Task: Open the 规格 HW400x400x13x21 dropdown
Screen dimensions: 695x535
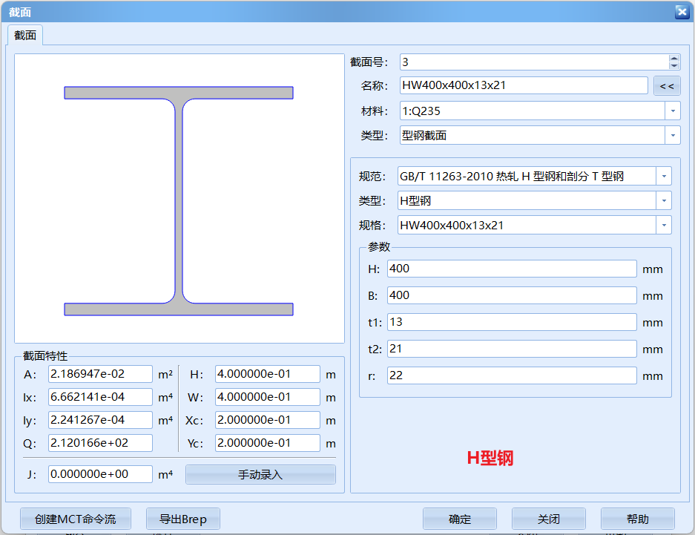Action: pyautogui.click(x=662, y=225)
